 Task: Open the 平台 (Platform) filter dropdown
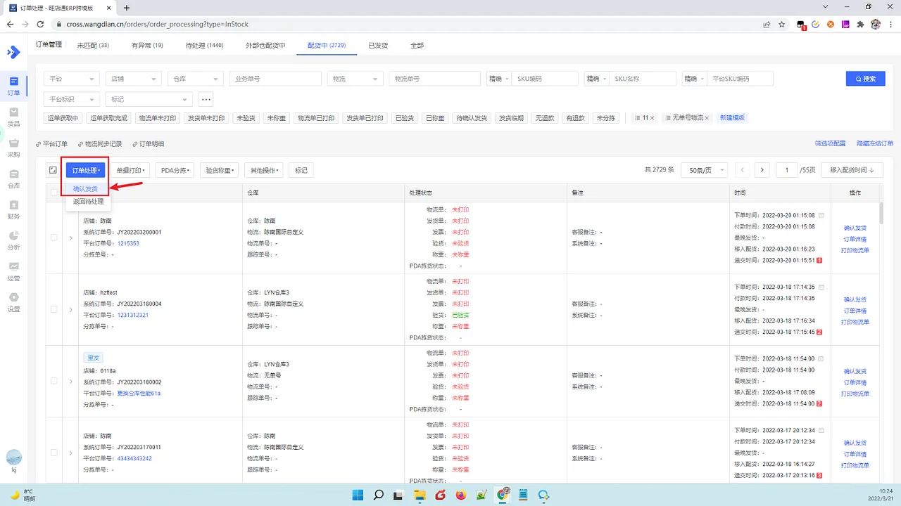[x=70, y=78]
